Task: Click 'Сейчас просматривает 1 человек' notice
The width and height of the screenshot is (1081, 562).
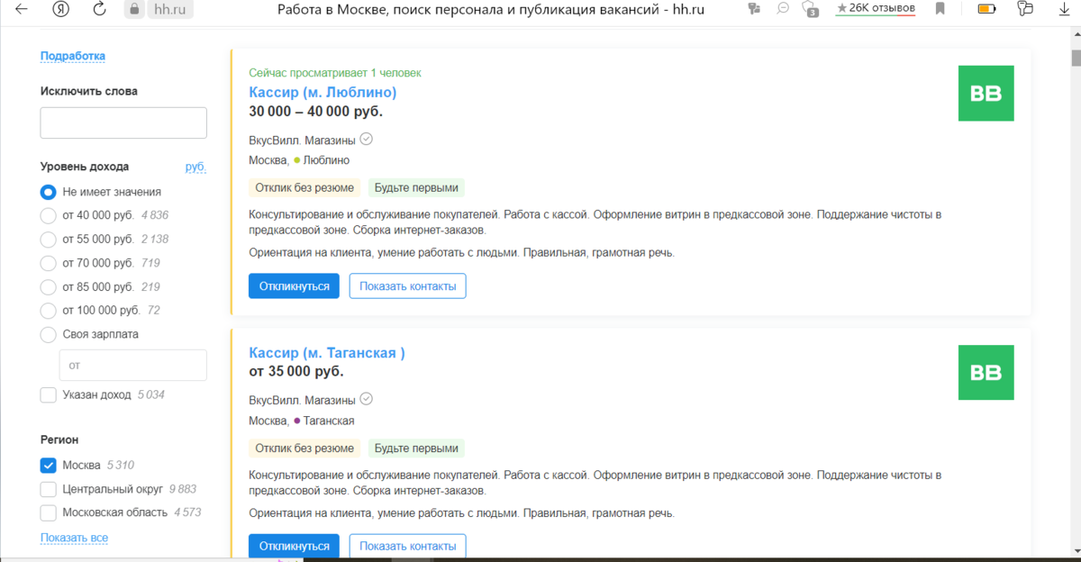Action: 334,73
